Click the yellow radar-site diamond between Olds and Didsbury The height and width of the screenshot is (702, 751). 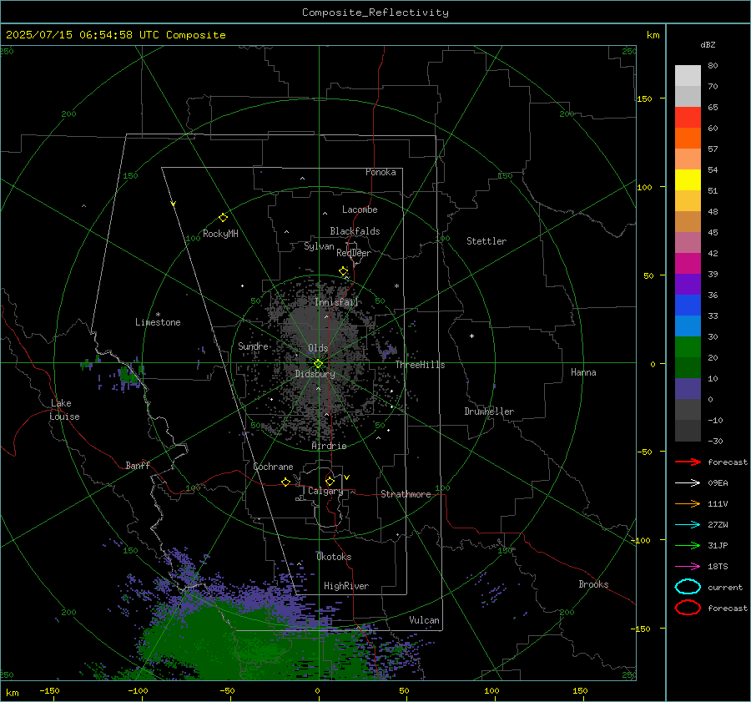318,364
